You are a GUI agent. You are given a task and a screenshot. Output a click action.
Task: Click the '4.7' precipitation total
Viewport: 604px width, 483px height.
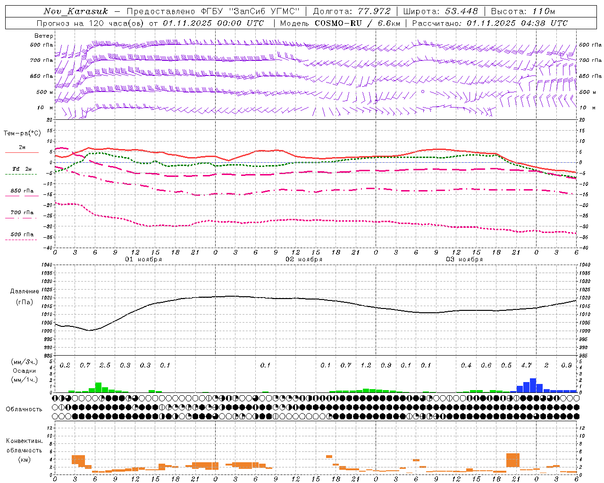pyautogui.click(x=526, y=365)
